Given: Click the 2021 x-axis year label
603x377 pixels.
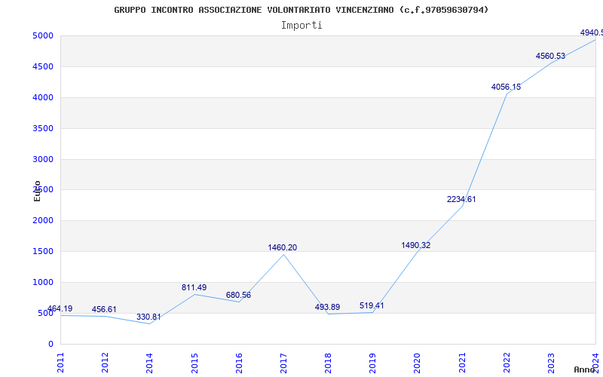Looking at the screenshot, I should (x=462, y=363).
